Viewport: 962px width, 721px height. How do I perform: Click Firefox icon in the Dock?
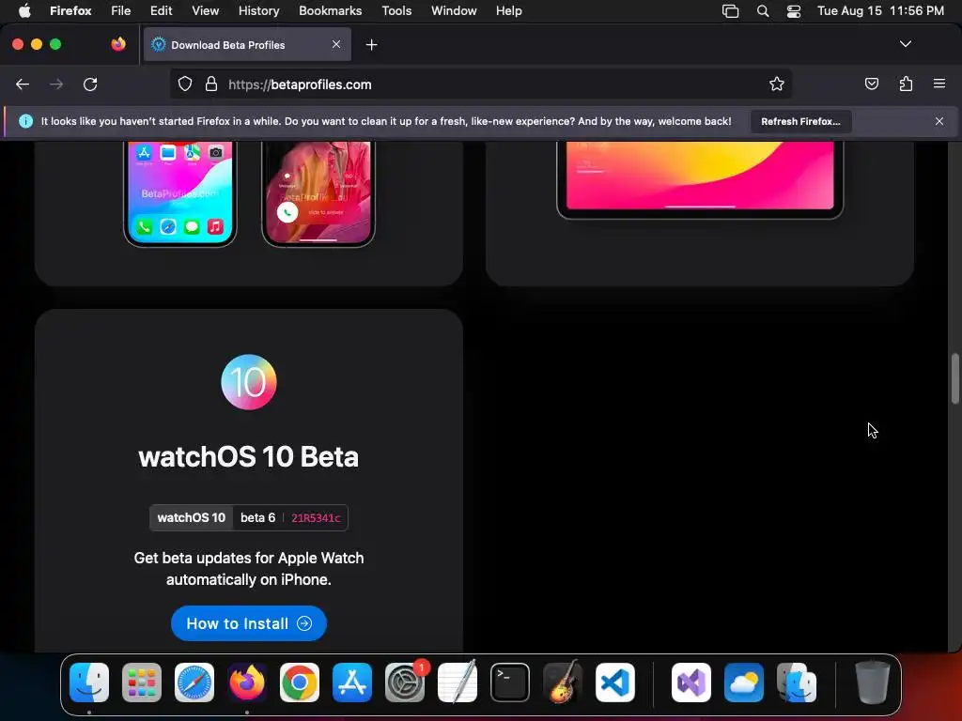[x=247, y=683]
